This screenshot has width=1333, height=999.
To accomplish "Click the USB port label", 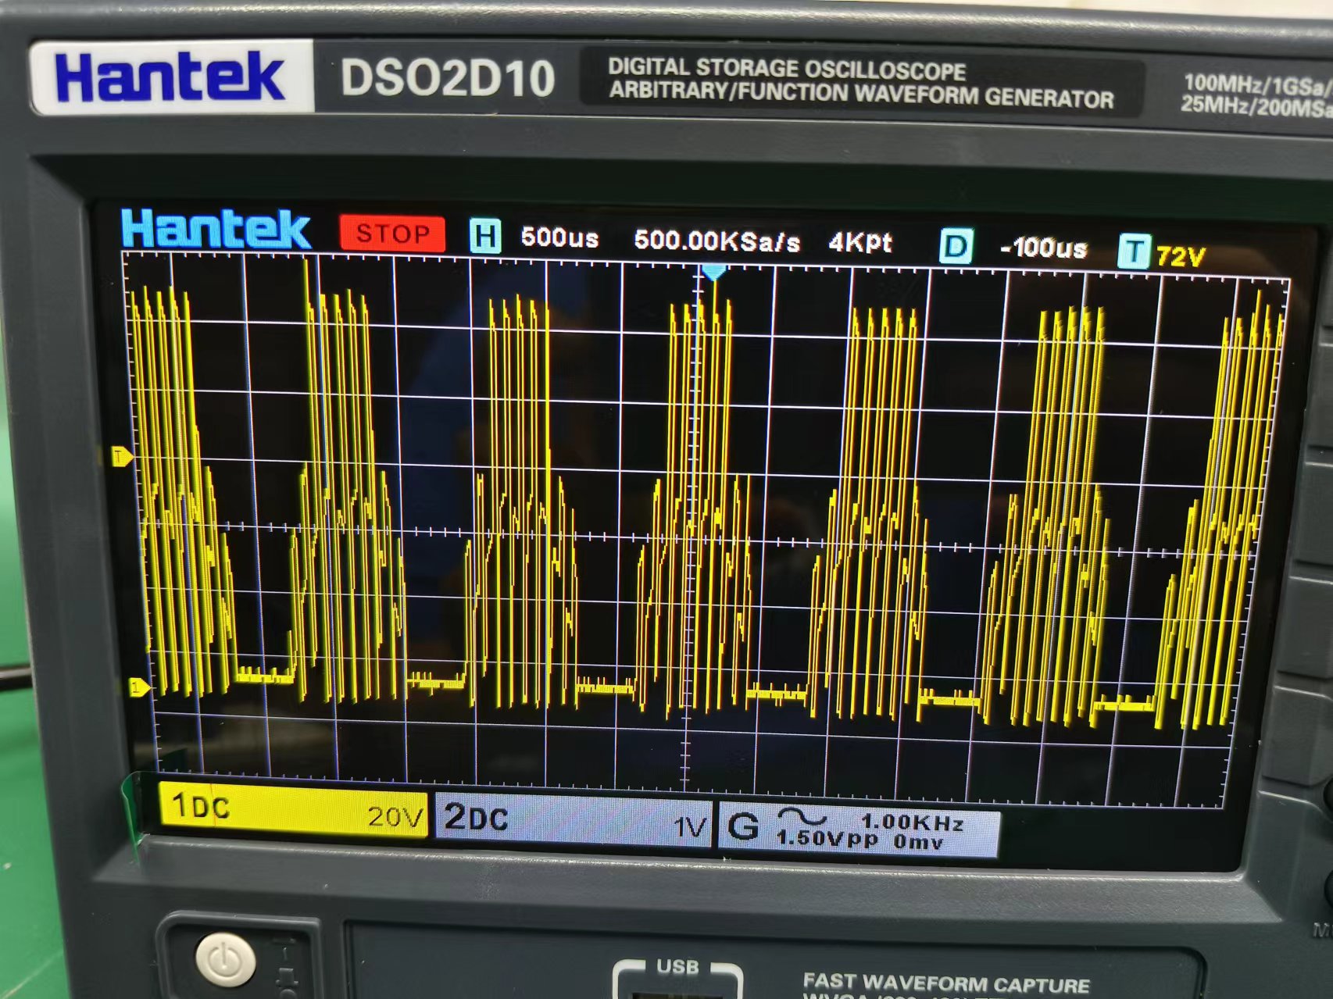I will click(x=677, y=968).
